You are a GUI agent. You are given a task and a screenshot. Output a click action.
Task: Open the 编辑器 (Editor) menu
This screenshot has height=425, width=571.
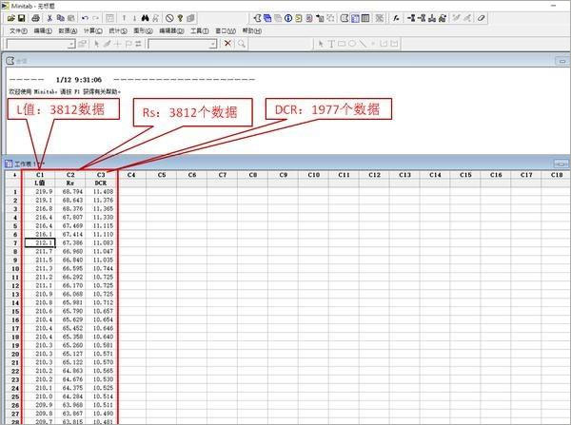171,31
